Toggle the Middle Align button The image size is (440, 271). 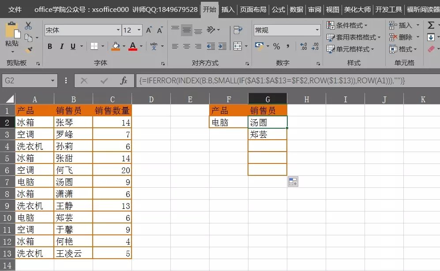tap(186, 30)
